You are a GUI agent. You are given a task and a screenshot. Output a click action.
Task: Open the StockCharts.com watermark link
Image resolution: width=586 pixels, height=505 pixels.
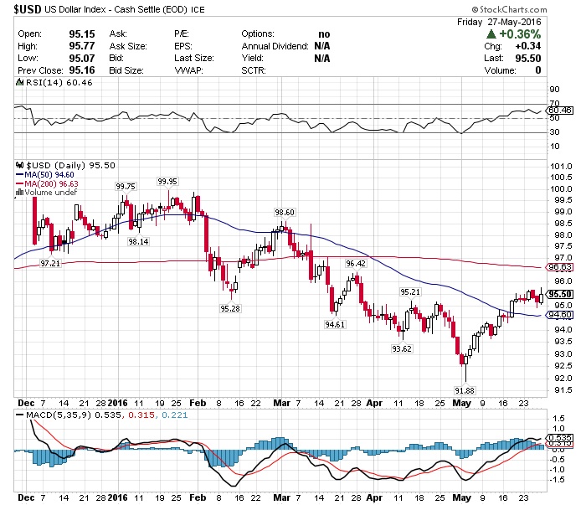pos(509,9)
